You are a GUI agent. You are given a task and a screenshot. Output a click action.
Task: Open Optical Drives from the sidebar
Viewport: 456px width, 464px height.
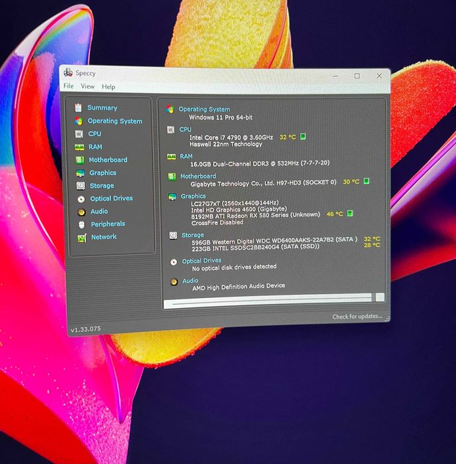click(111, 198)
